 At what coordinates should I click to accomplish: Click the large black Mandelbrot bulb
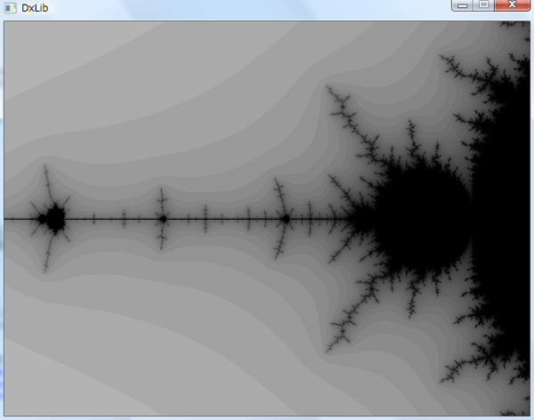[x=422, y=218]
